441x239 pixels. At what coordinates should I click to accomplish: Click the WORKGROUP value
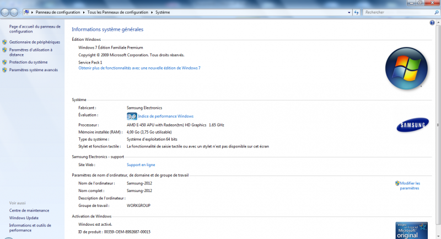tap(138, 205)
